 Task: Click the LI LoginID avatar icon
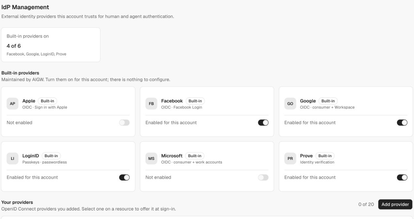(x=12, y=158)
